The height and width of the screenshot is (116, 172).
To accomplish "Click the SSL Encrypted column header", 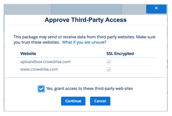I will (120, 54).
